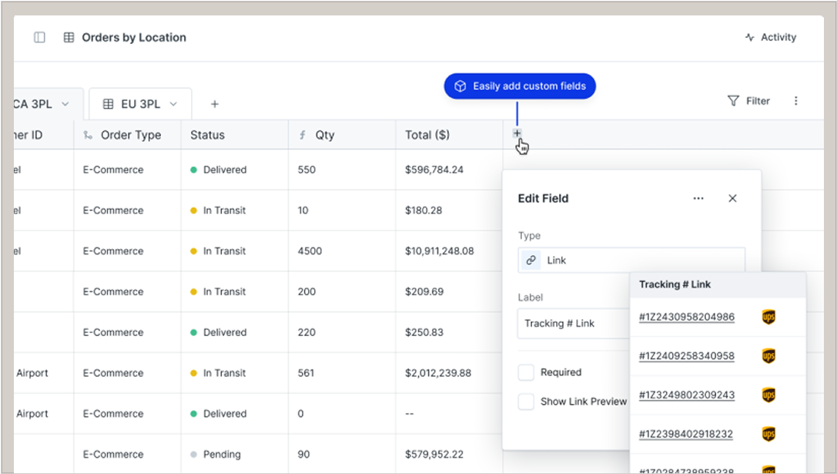
Task: Open the Type dropdown showing Link
Action: click(x=631, y=261)
